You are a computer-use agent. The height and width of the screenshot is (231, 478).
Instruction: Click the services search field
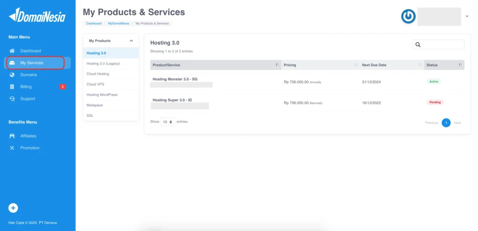pos(438,45)
